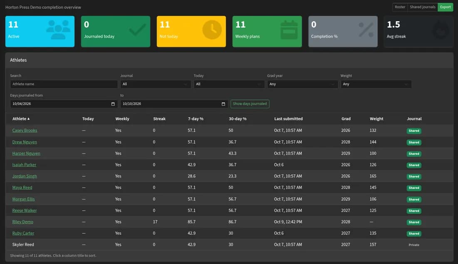Click the Journaled today card
This screenshot has width=458, height=264.
click(x=116, y=32)
